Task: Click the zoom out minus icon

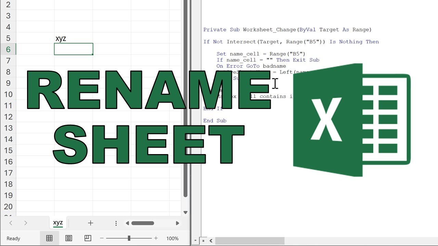Action: [102, 238]
